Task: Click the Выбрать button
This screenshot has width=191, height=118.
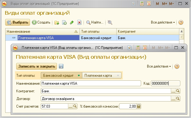Action: 17,22
